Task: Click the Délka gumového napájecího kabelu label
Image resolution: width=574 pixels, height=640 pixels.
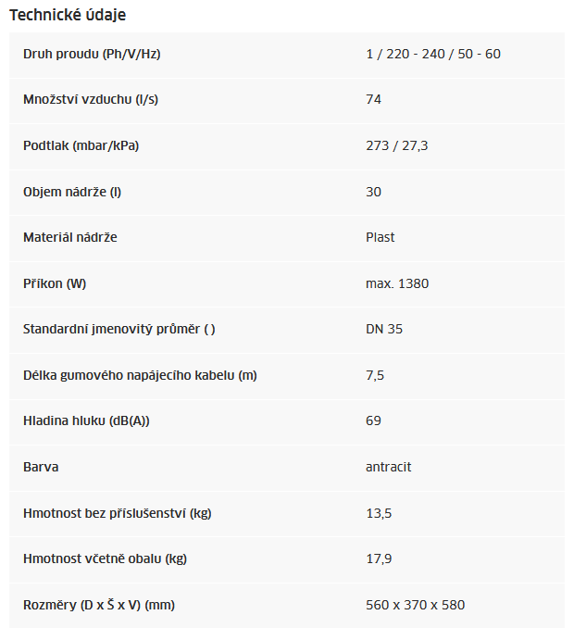Action: (140, 375)
